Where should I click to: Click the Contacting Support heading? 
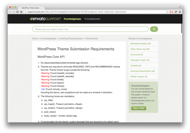pos(140,86)
